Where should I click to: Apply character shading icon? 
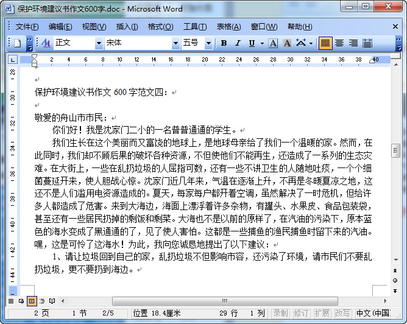286,43
